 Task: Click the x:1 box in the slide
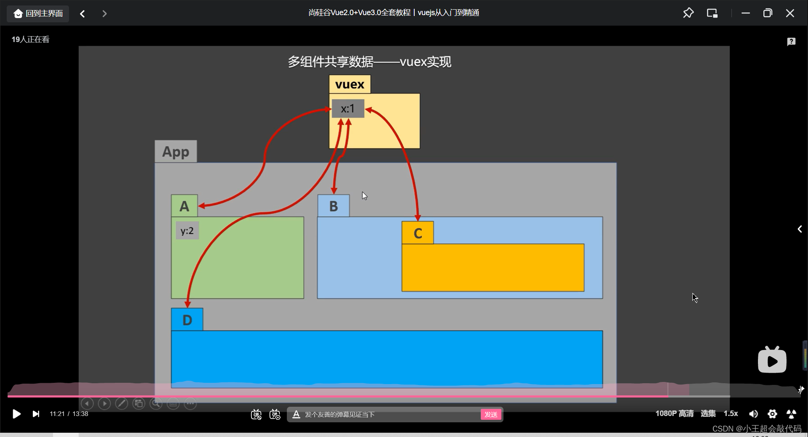(348, 109)
